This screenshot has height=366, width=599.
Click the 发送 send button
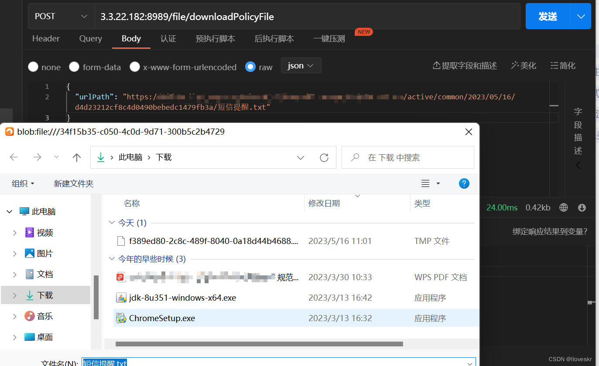(548, 17)
